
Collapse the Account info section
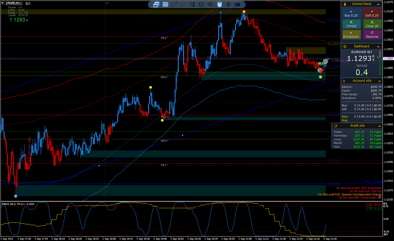[x=379, y=81]
